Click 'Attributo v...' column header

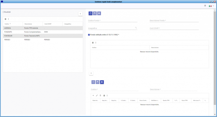(x=155, y=101)
